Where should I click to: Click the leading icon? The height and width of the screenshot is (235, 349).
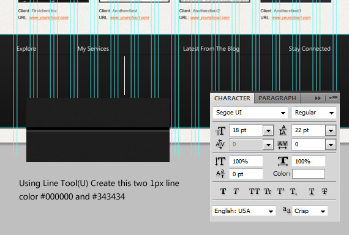[x=283, y=130]
